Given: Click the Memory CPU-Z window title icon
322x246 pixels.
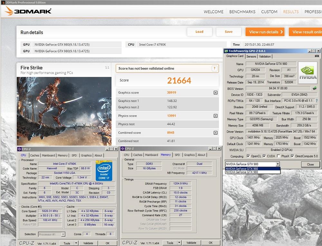Looking at the screenshot, I should (x=123, y=148).
